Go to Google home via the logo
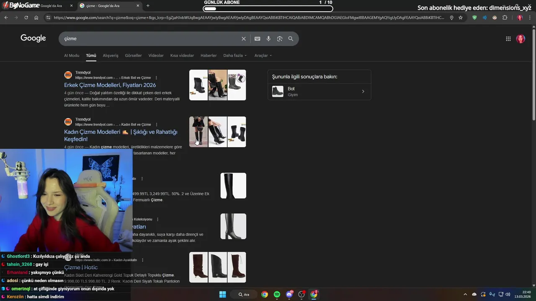Image resolution: width=536 pixels, height=301 pixels. (33, 38)
